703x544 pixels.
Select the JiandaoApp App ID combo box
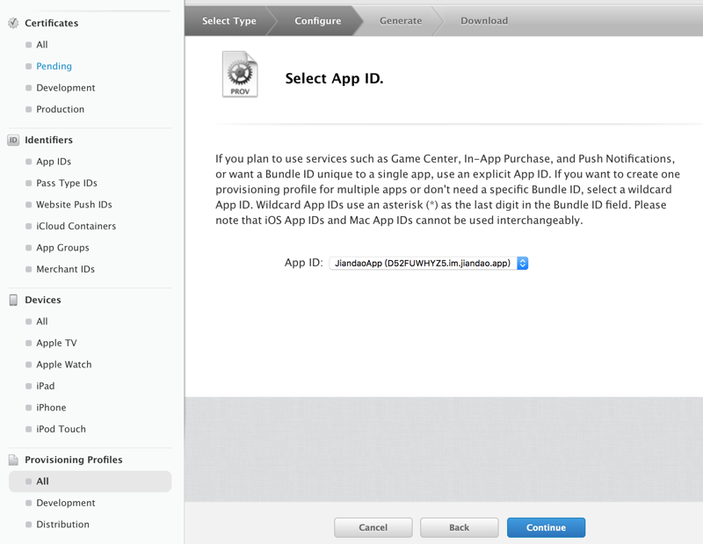click(x=429, y=264)
